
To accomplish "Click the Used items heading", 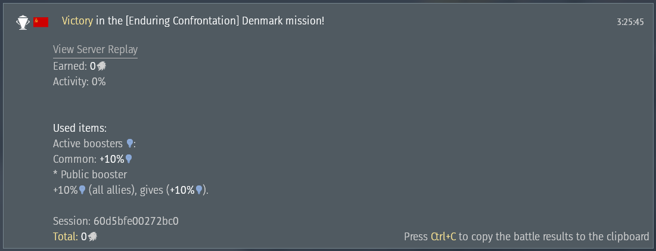I will [80, 128].
